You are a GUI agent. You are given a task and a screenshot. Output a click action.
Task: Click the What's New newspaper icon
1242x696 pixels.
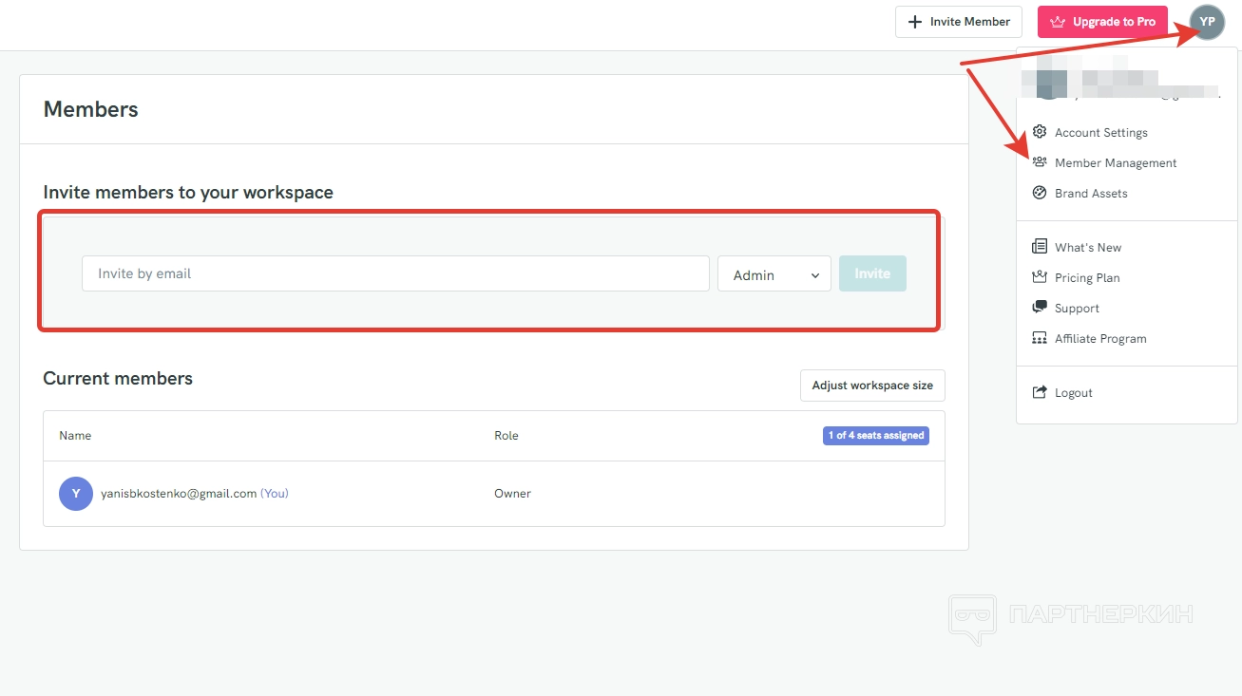point(1040,247)
